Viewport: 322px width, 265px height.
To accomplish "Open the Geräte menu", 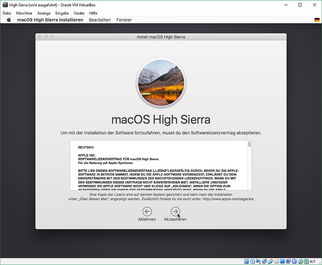I will [79, 13].
